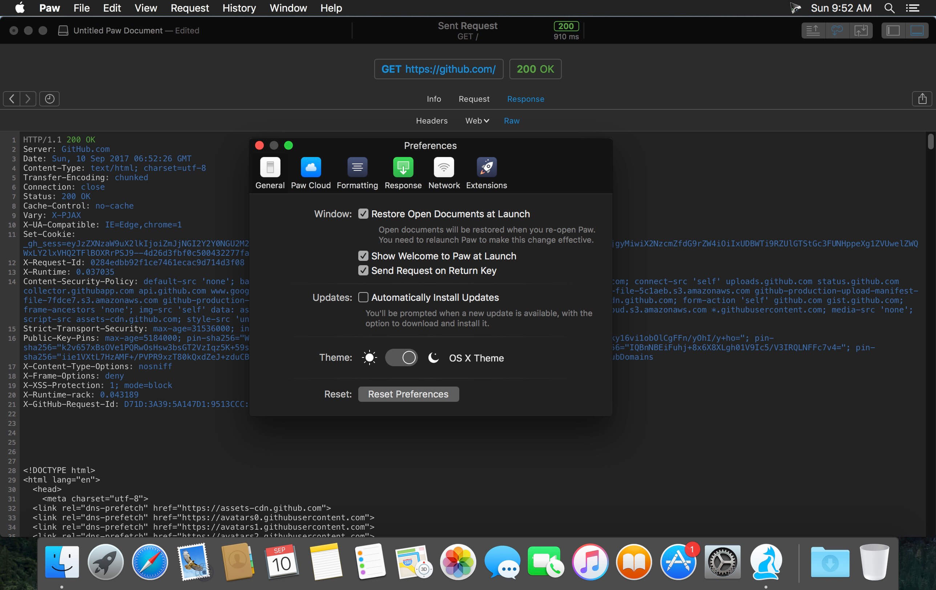936x590 pixels.
Task: Open the Extensions preferences pane
Action: (x=486, y=173)
